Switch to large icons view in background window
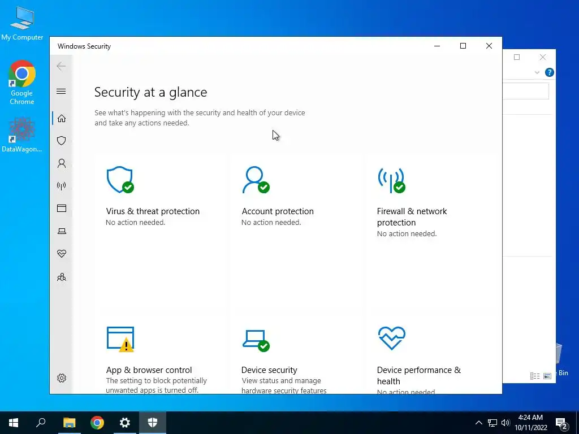The image size is (579, 434). click(547, 376)
